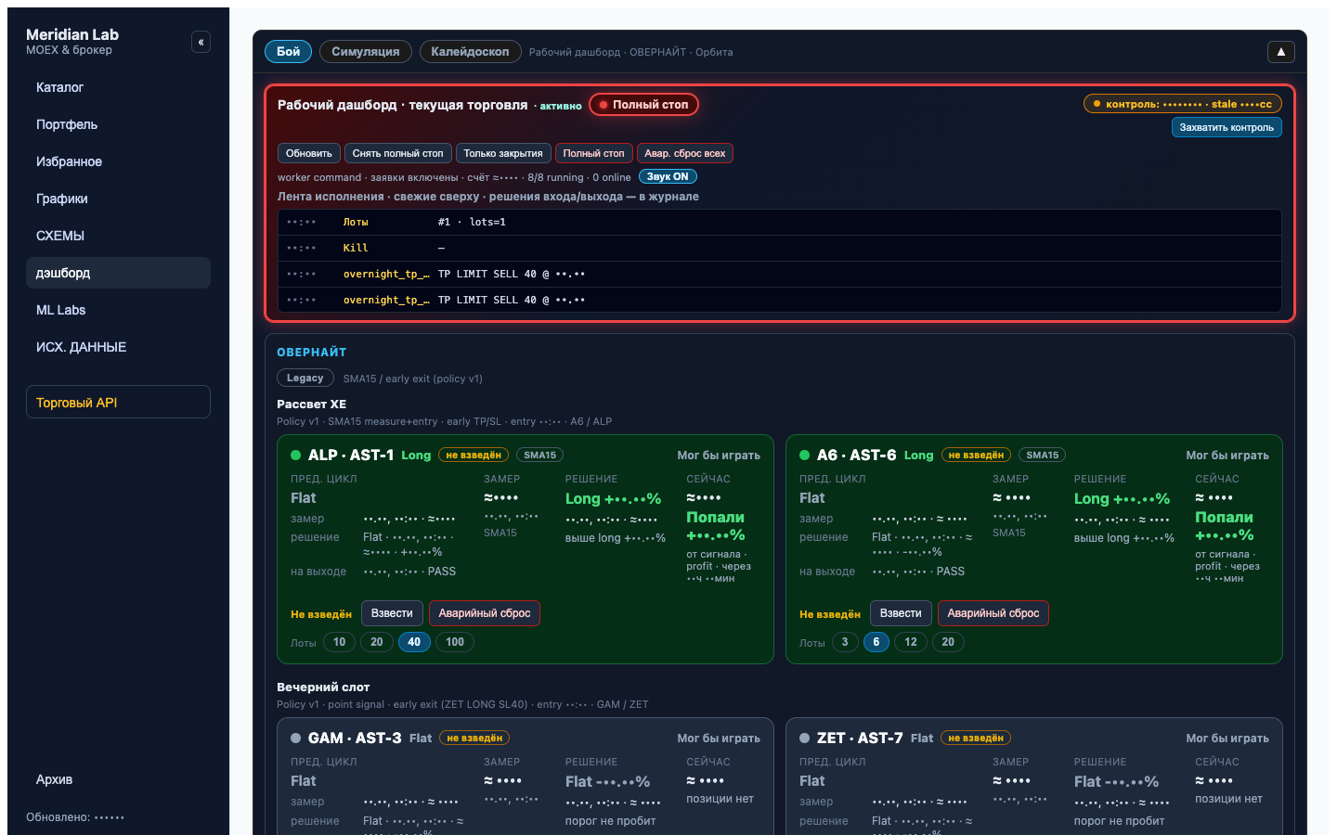Click the Meridian Lab title
This screenshot has width=1337, height=835.
click(72, 34)
